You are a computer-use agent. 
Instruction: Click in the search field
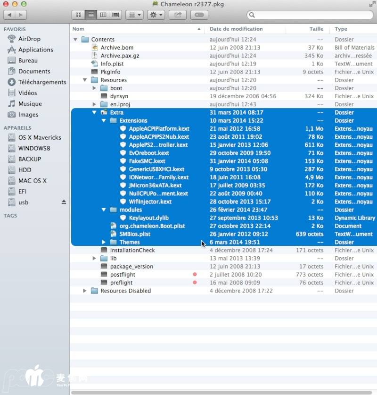(x=311, y=15)
